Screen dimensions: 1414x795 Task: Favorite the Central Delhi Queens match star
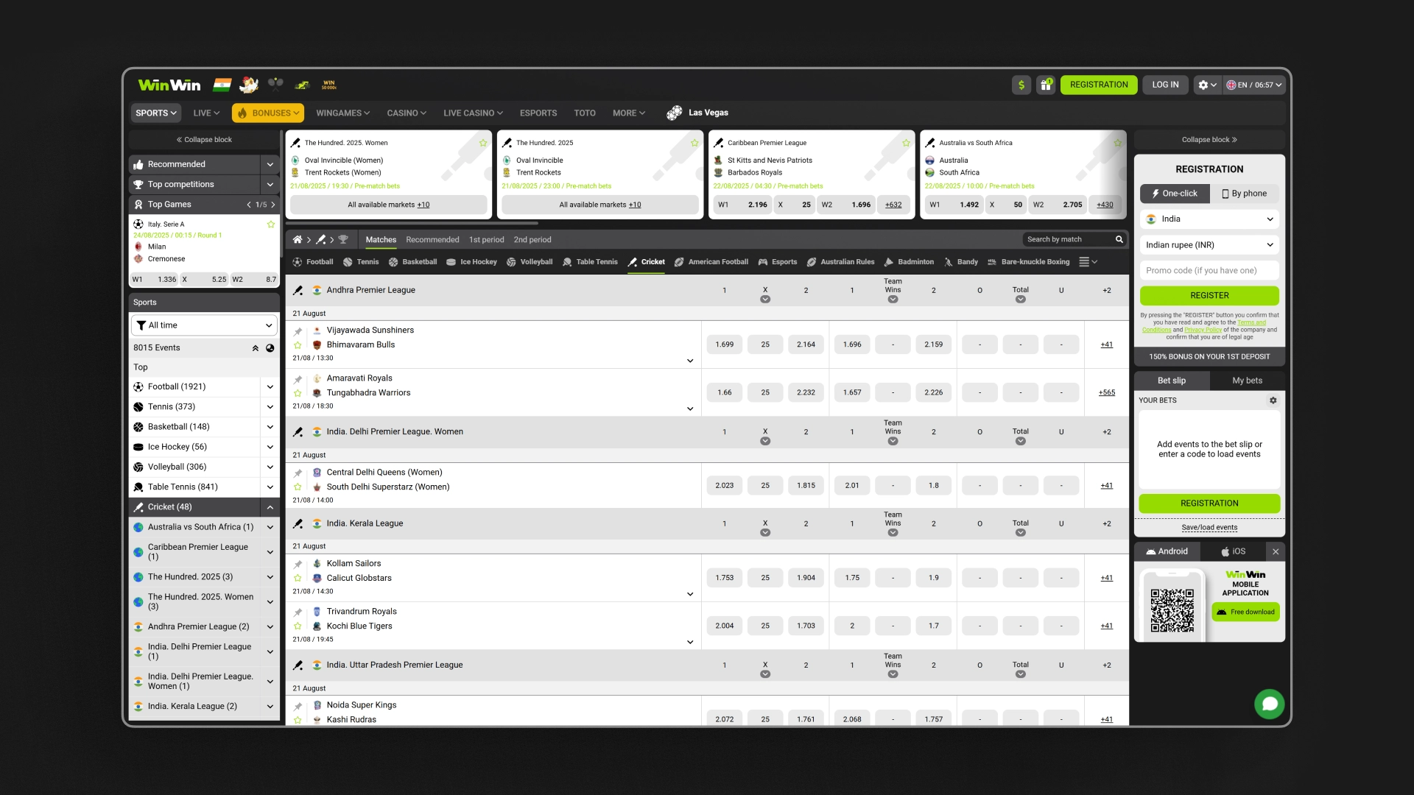[298, 487]
